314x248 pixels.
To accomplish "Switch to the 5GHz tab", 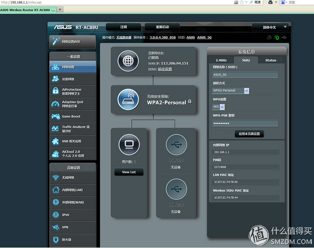I will click(x=246, y=60).
